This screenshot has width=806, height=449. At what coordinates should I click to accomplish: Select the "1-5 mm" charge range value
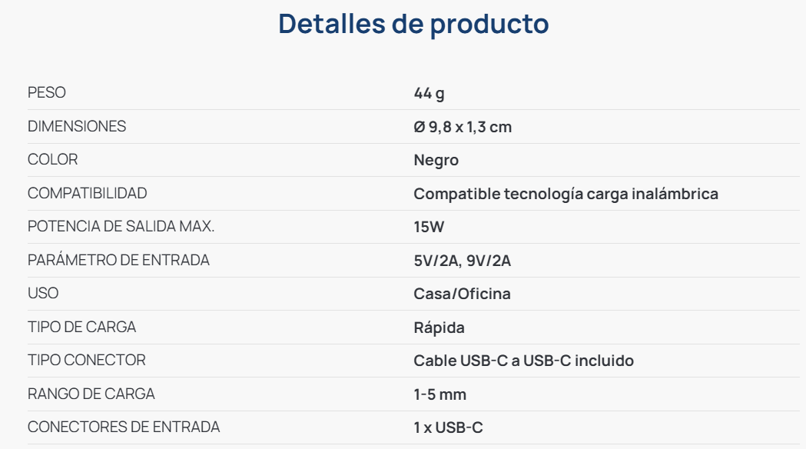click(439, 395)
